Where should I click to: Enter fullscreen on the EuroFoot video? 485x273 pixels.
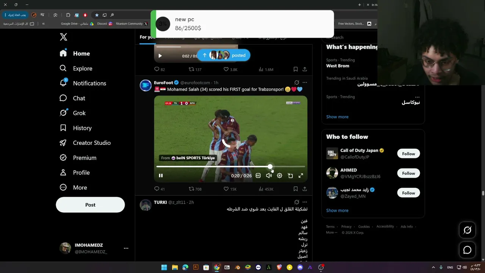click(x=301, y=176)
